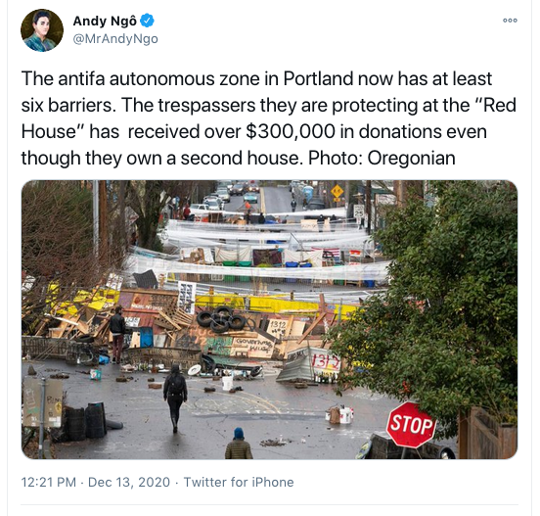
Task: Click the stacked tires on the barricade
Action: coord(221,319)
